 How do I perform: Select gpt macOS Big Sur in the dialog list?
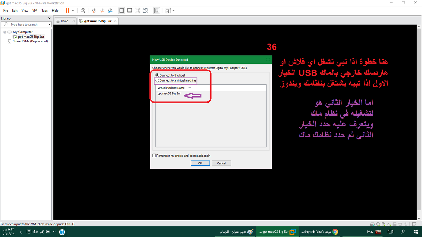169,93
